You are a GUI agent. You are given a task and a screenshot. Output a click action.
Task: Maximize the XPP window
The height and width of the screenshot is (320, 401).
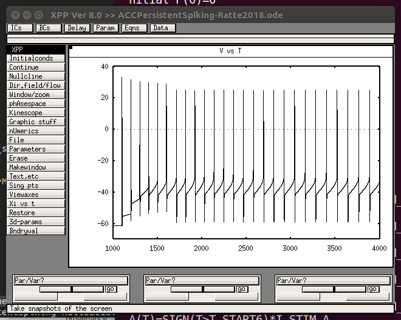[39, 15]
